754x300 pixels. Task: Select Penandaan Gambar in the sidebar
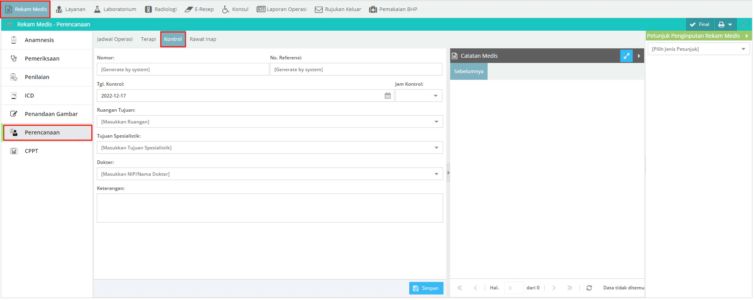click(x=47, y=114)
